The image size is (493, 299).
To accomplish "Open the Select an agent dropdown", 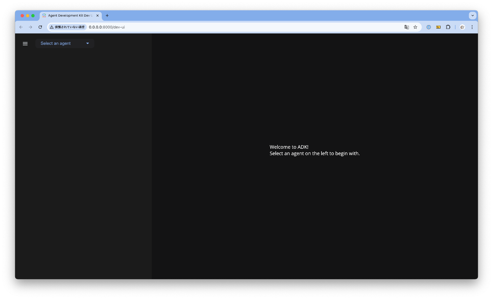I will click(x=65, y=43).
